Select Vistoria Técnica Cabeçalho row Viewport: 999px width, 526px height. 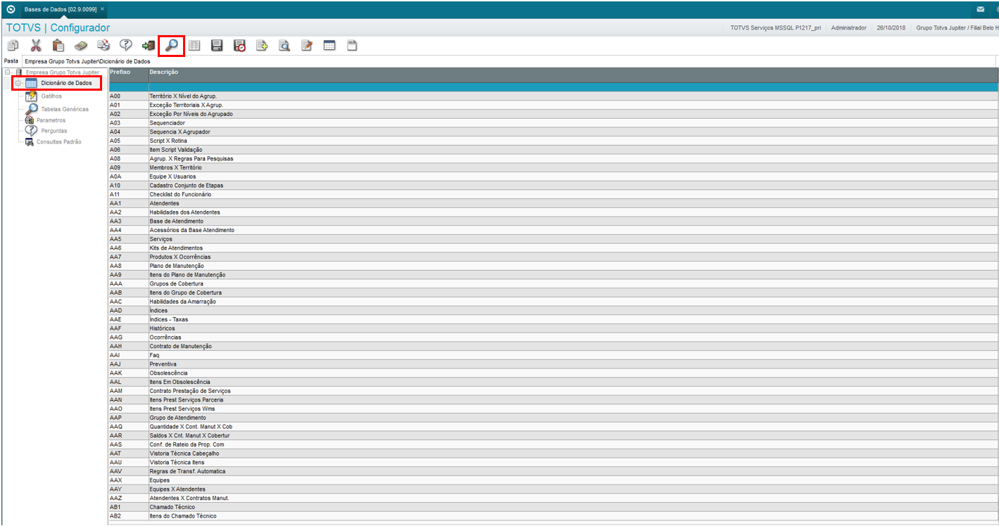553,454
